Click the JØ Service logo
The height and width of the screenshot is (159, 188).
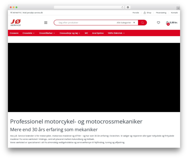click(16, 23)
